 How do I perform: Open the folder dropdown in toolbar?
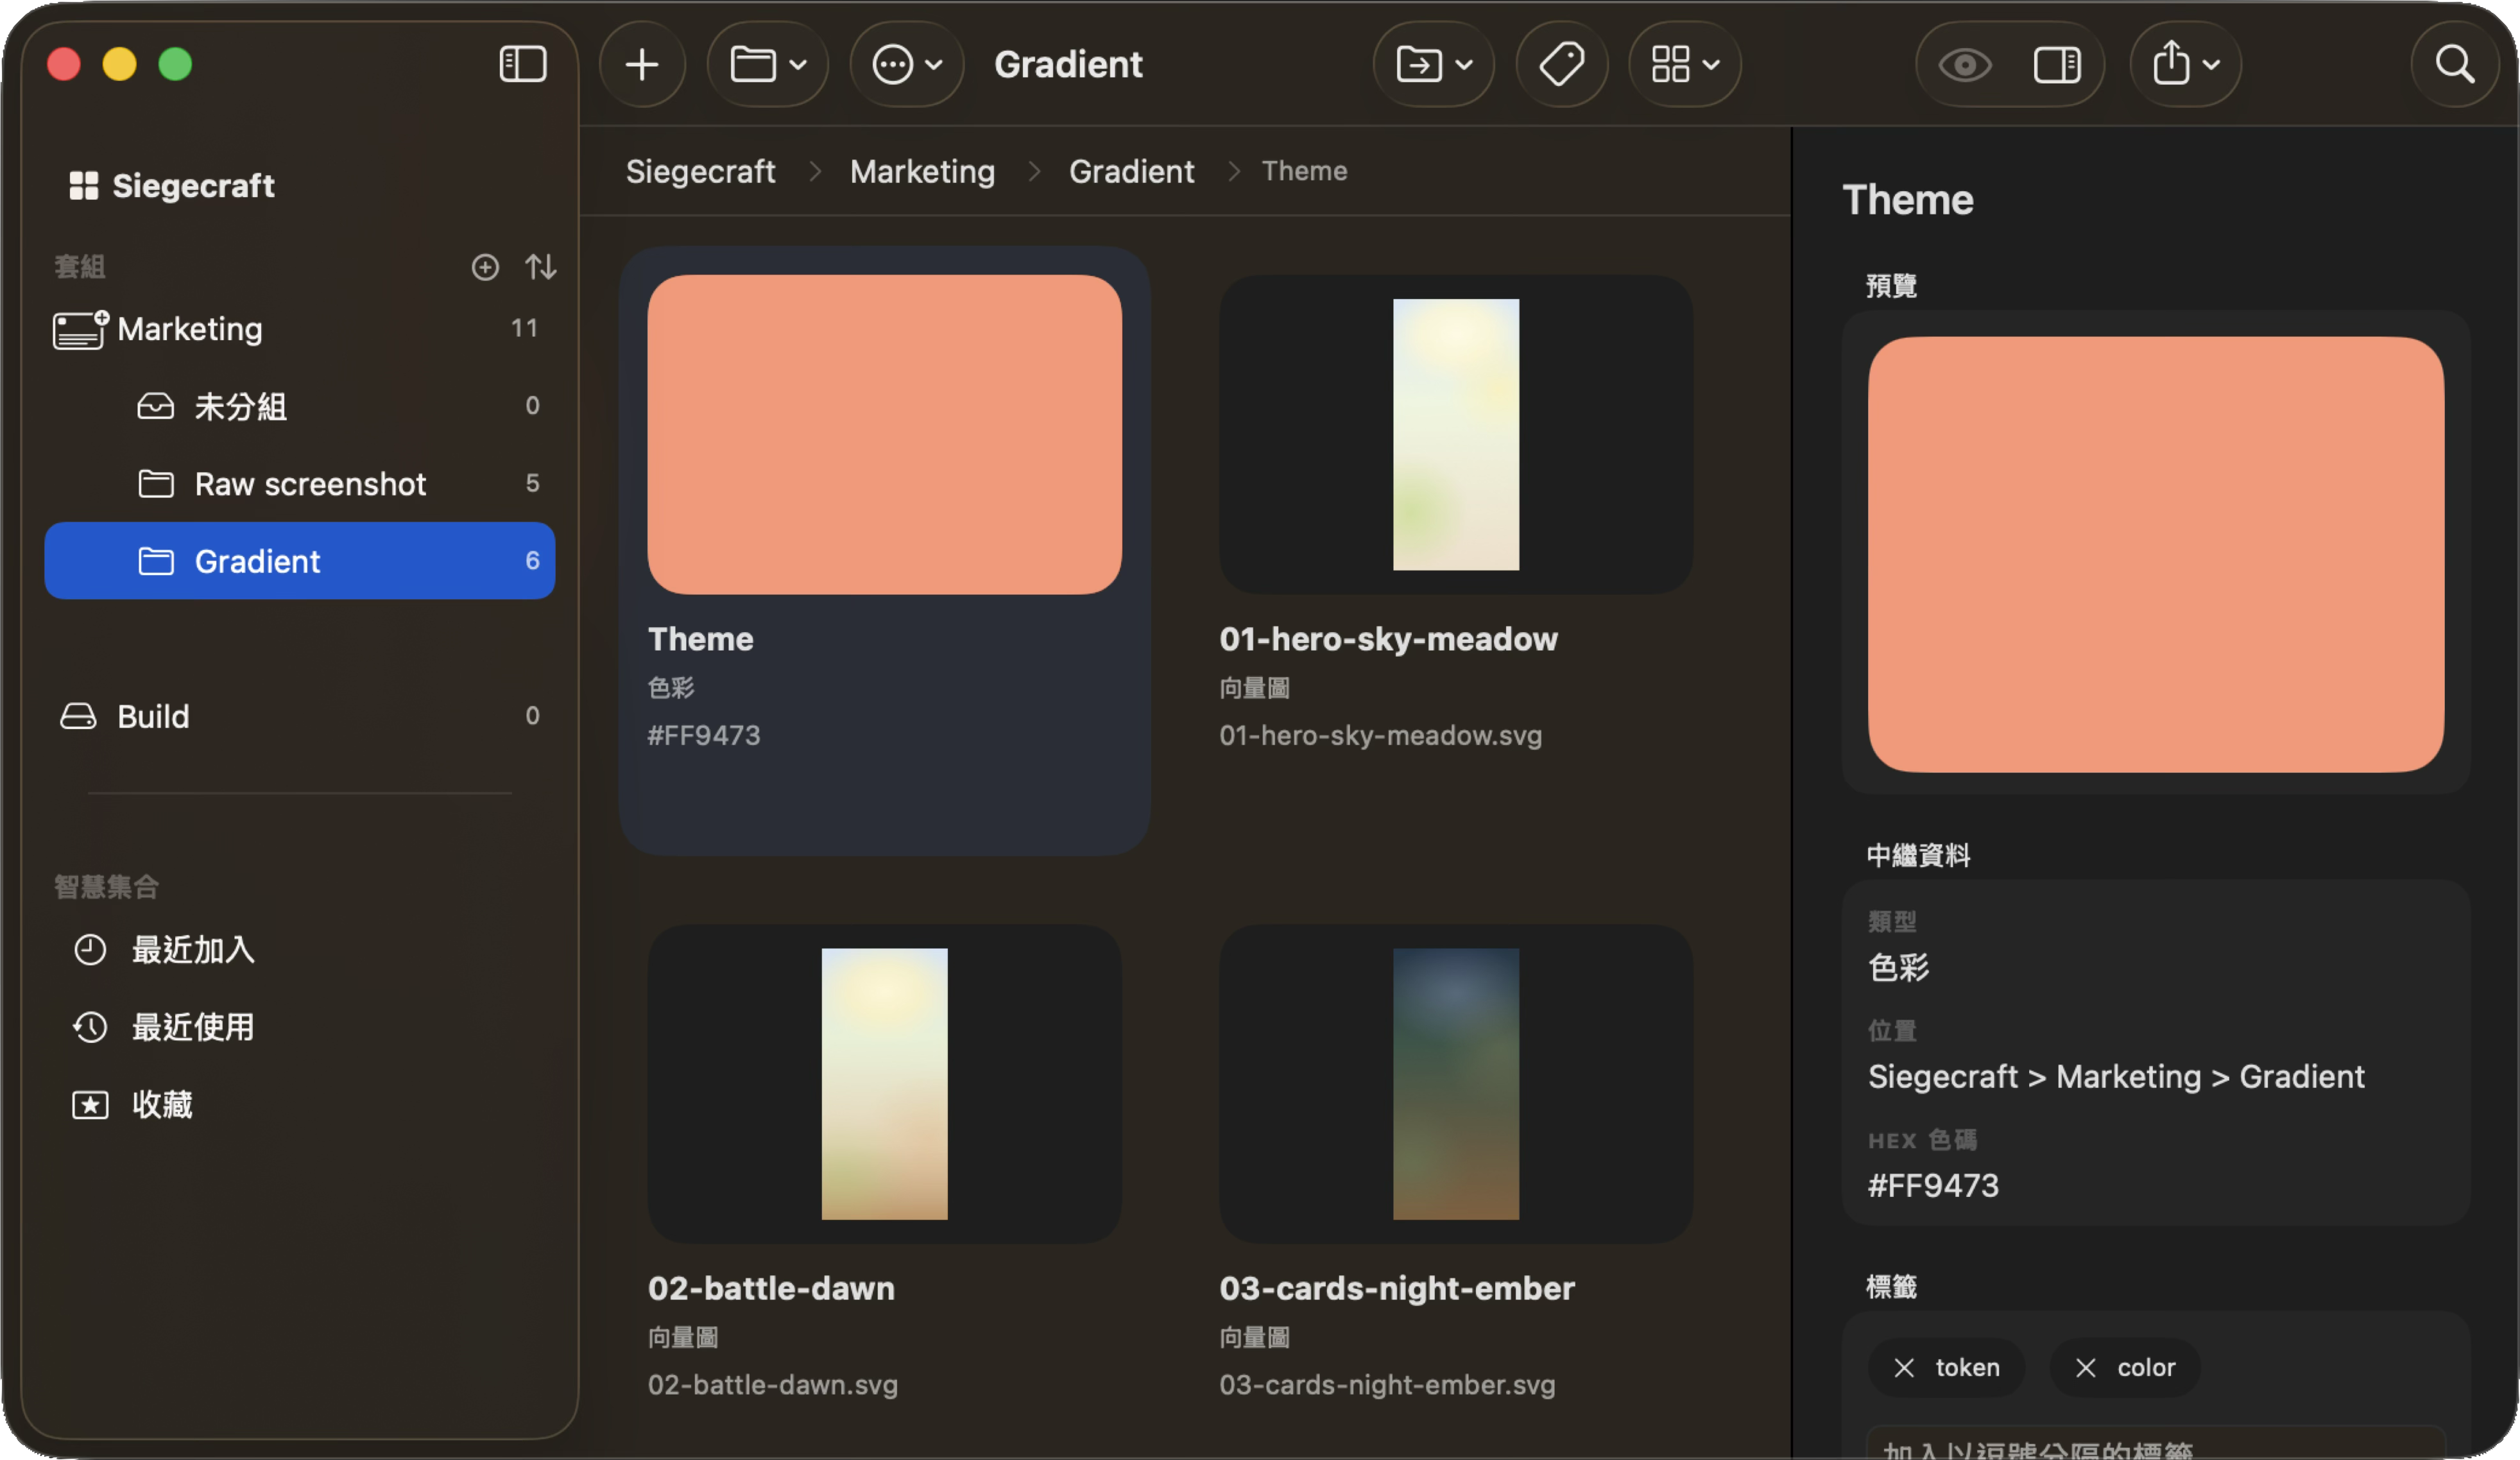click(768, 65)
